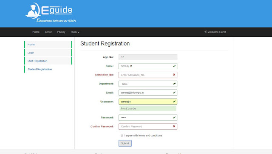This screenshot has width=272, height=154.
Task: Select Home in the top navbar
Action: [36, 32]
